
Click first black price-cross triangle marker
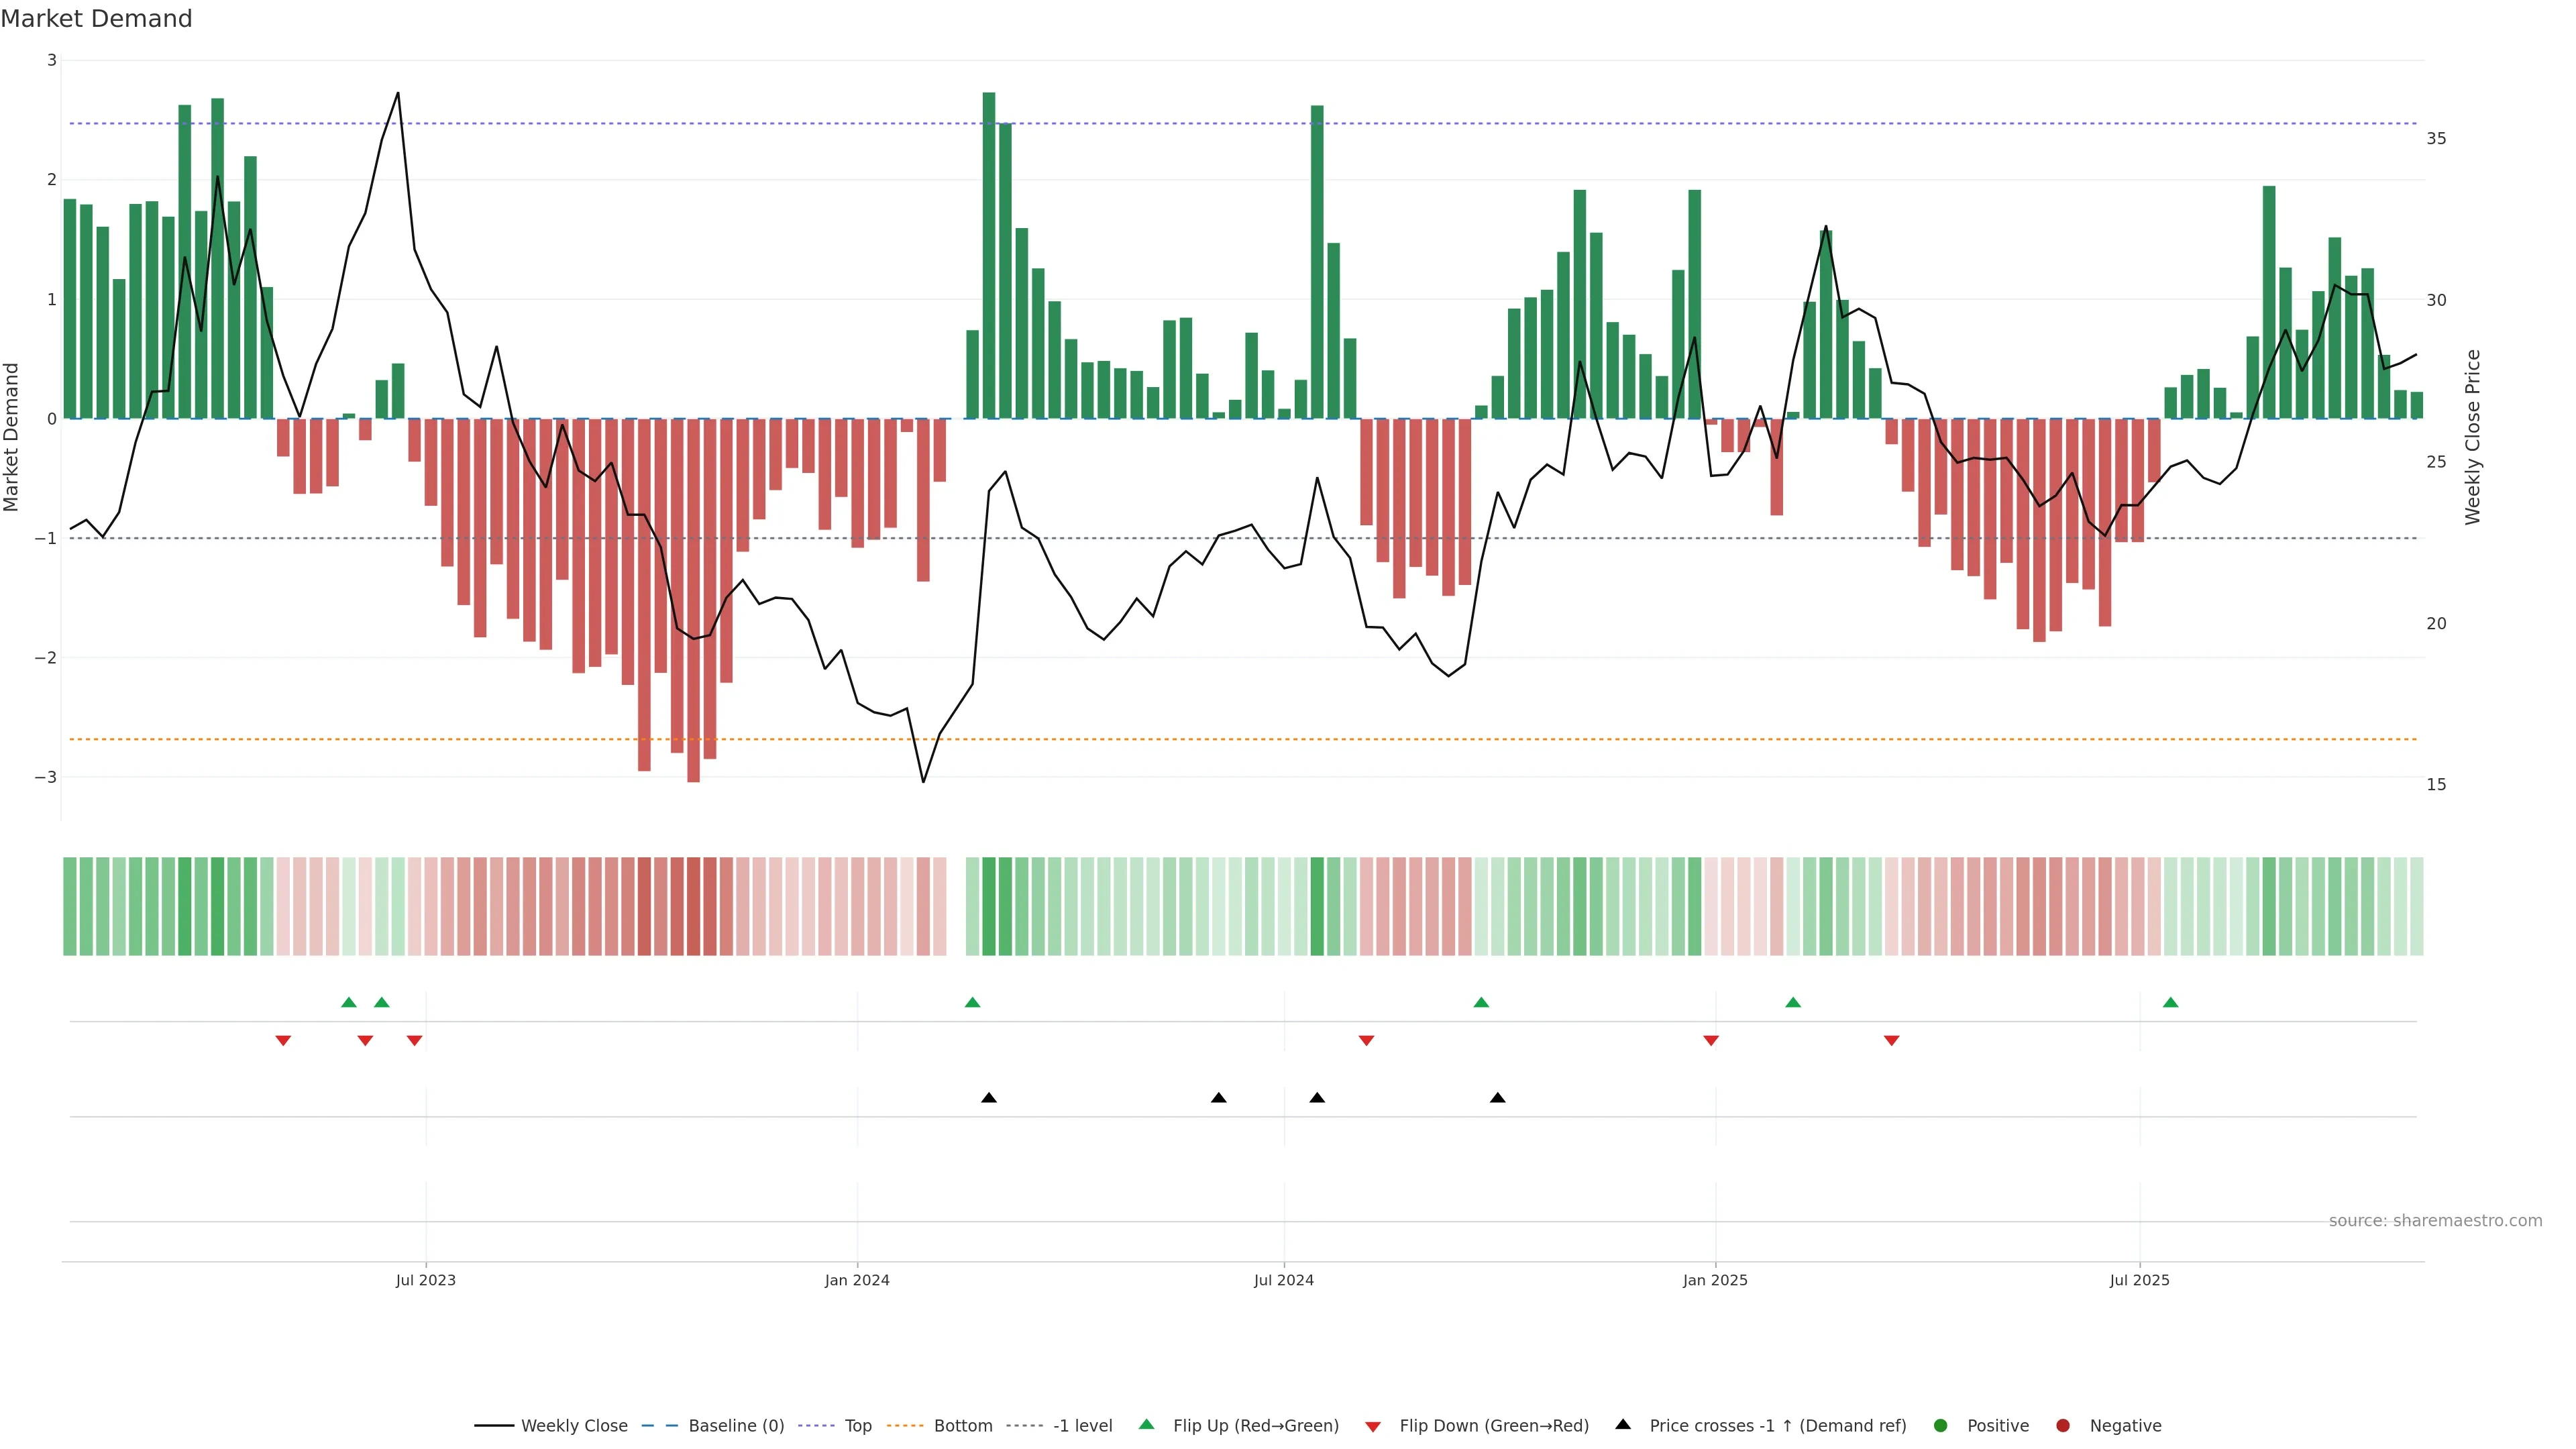(989, 1098)
